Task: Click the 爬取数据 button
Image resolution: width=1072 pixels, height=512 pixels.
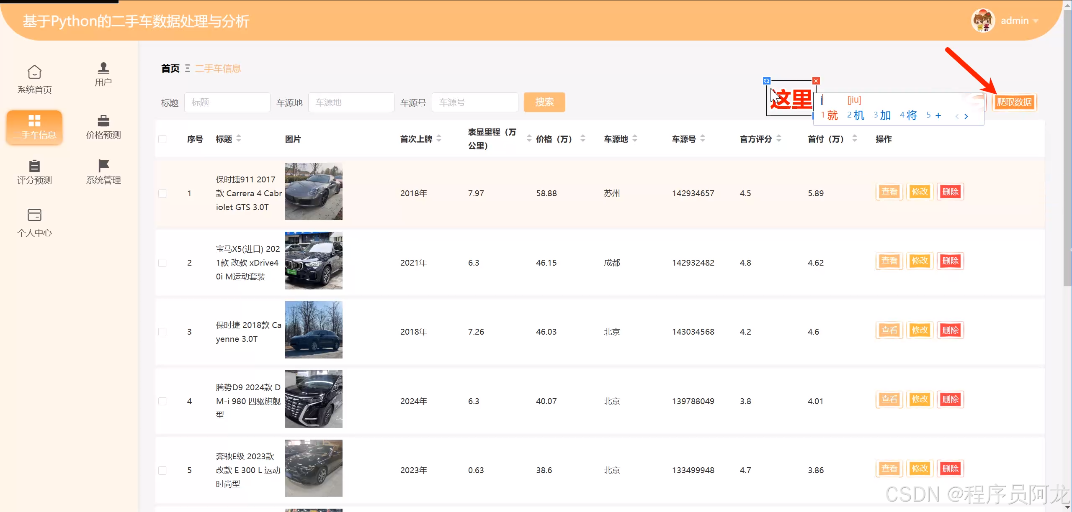Action: tap(1014, 102)
